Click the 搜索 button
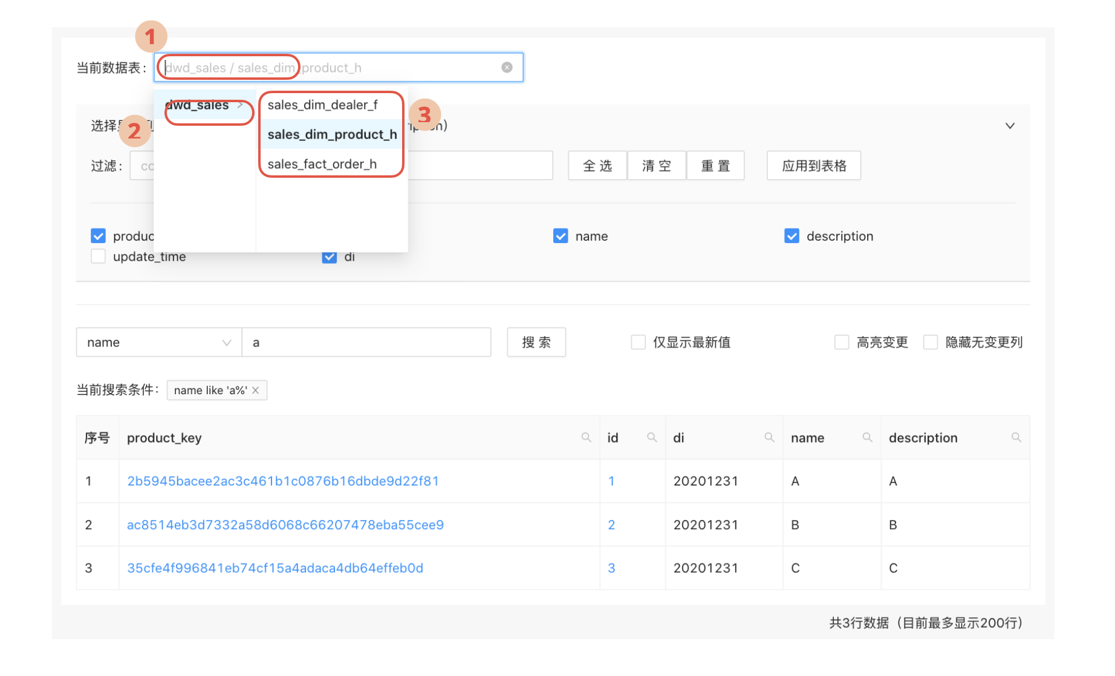The width and height of the screenshot is (1115, 676). (536, 342)
